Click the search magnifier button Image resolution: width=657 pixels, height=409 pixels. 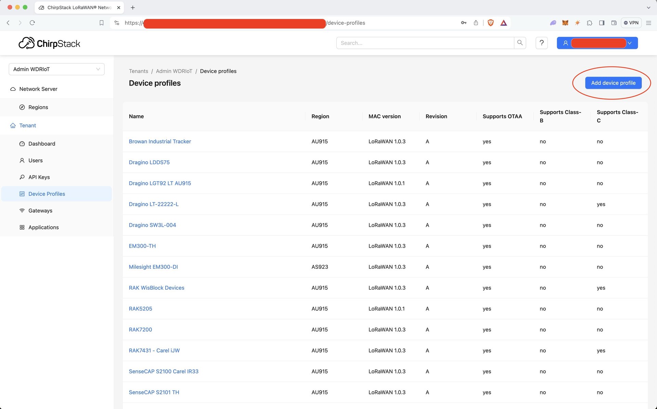click(x=520, y=43)
